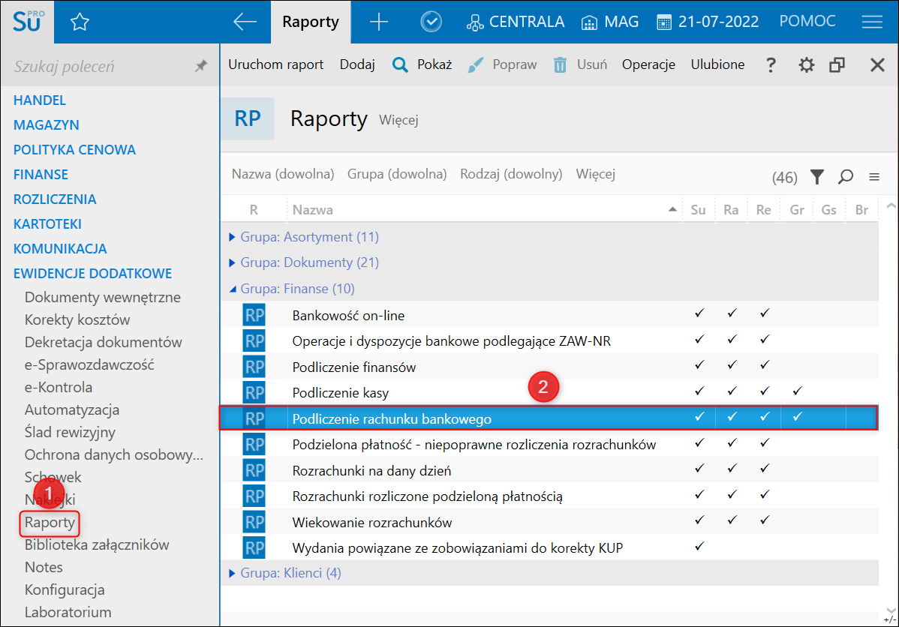Open Raporty in the sidebar
This screenshot has height=627, width=899.
click(x=50, y=522)
